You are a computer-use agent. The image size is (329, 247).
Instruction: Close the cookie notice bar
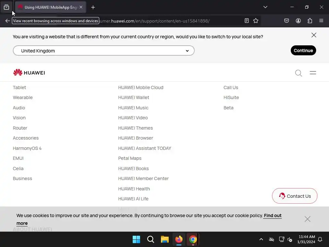[307, 219]
